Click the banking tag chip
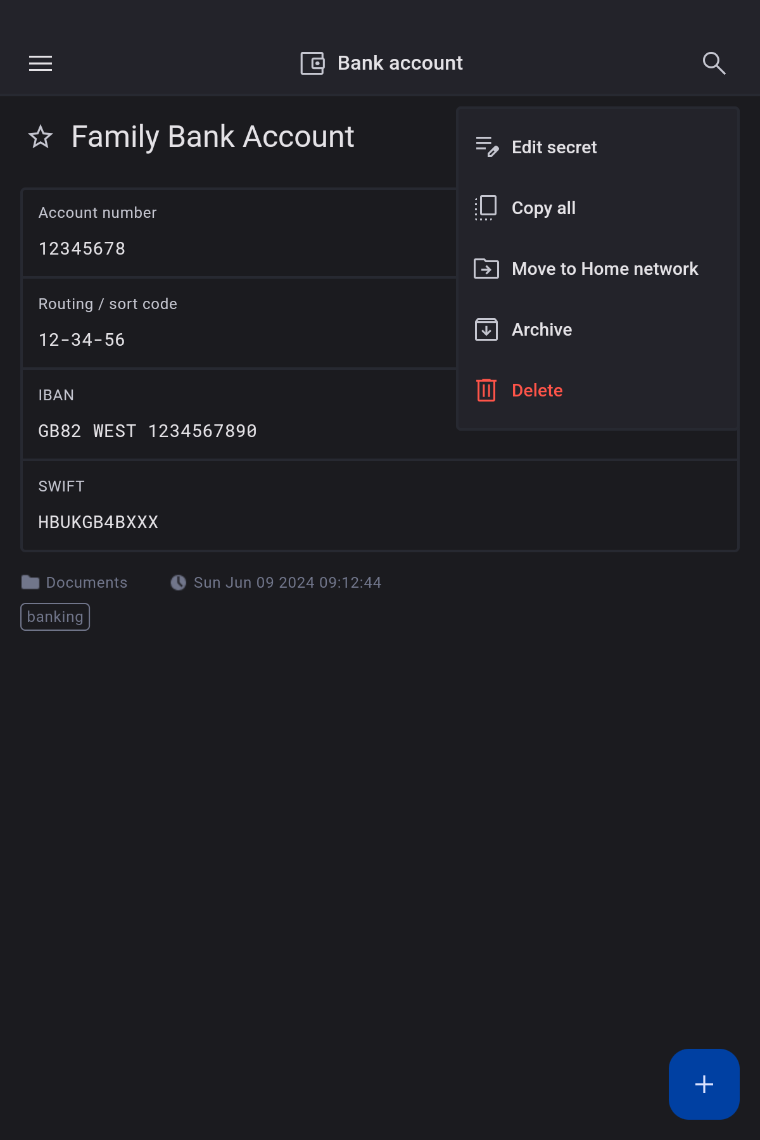This screenshot has height=1140, width=760. point(55,617)
